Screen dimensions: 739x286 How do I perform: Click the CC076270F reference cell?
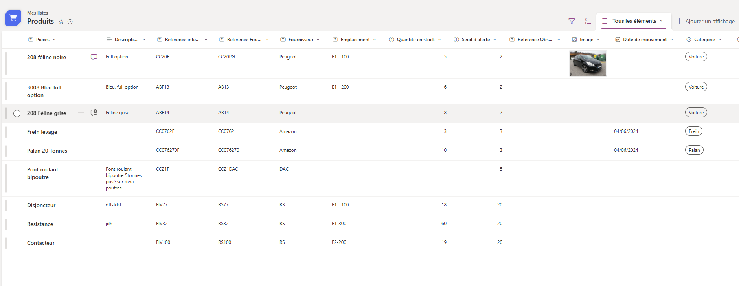(x=168, y=150)
